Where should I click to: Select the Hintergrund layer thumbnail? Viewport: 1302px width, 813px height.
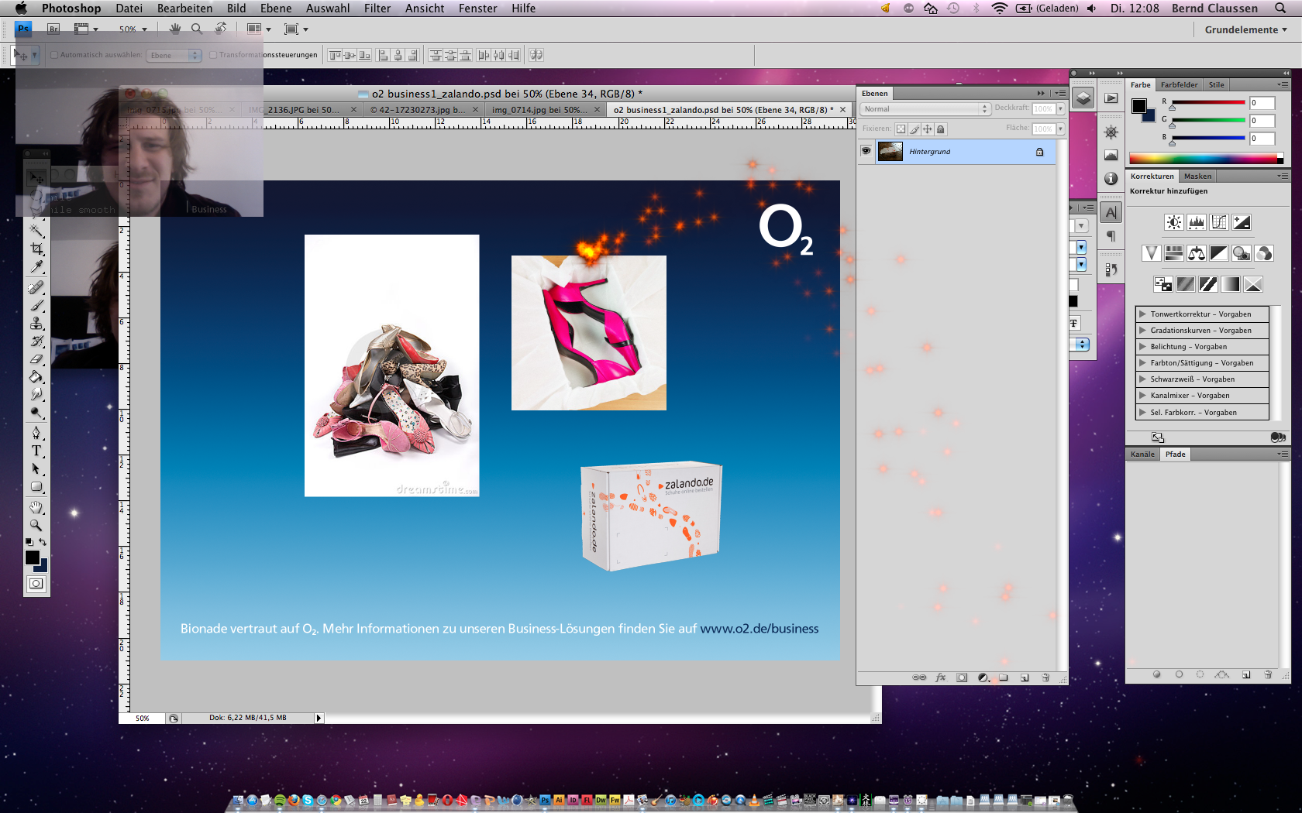(890, 152)
